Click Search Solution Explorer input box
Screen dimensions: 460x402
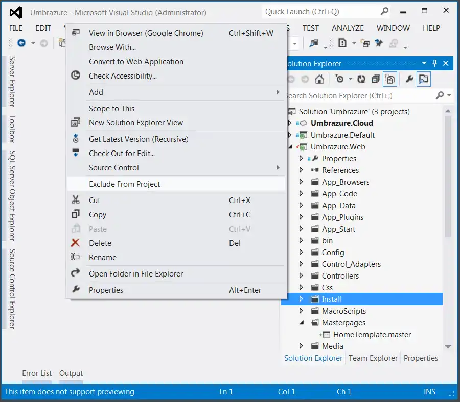pyautogui.click(x=359, y=96)
